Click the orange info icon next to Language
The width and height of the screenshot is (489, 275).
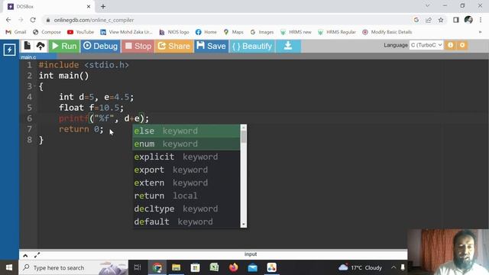[450, 45]
